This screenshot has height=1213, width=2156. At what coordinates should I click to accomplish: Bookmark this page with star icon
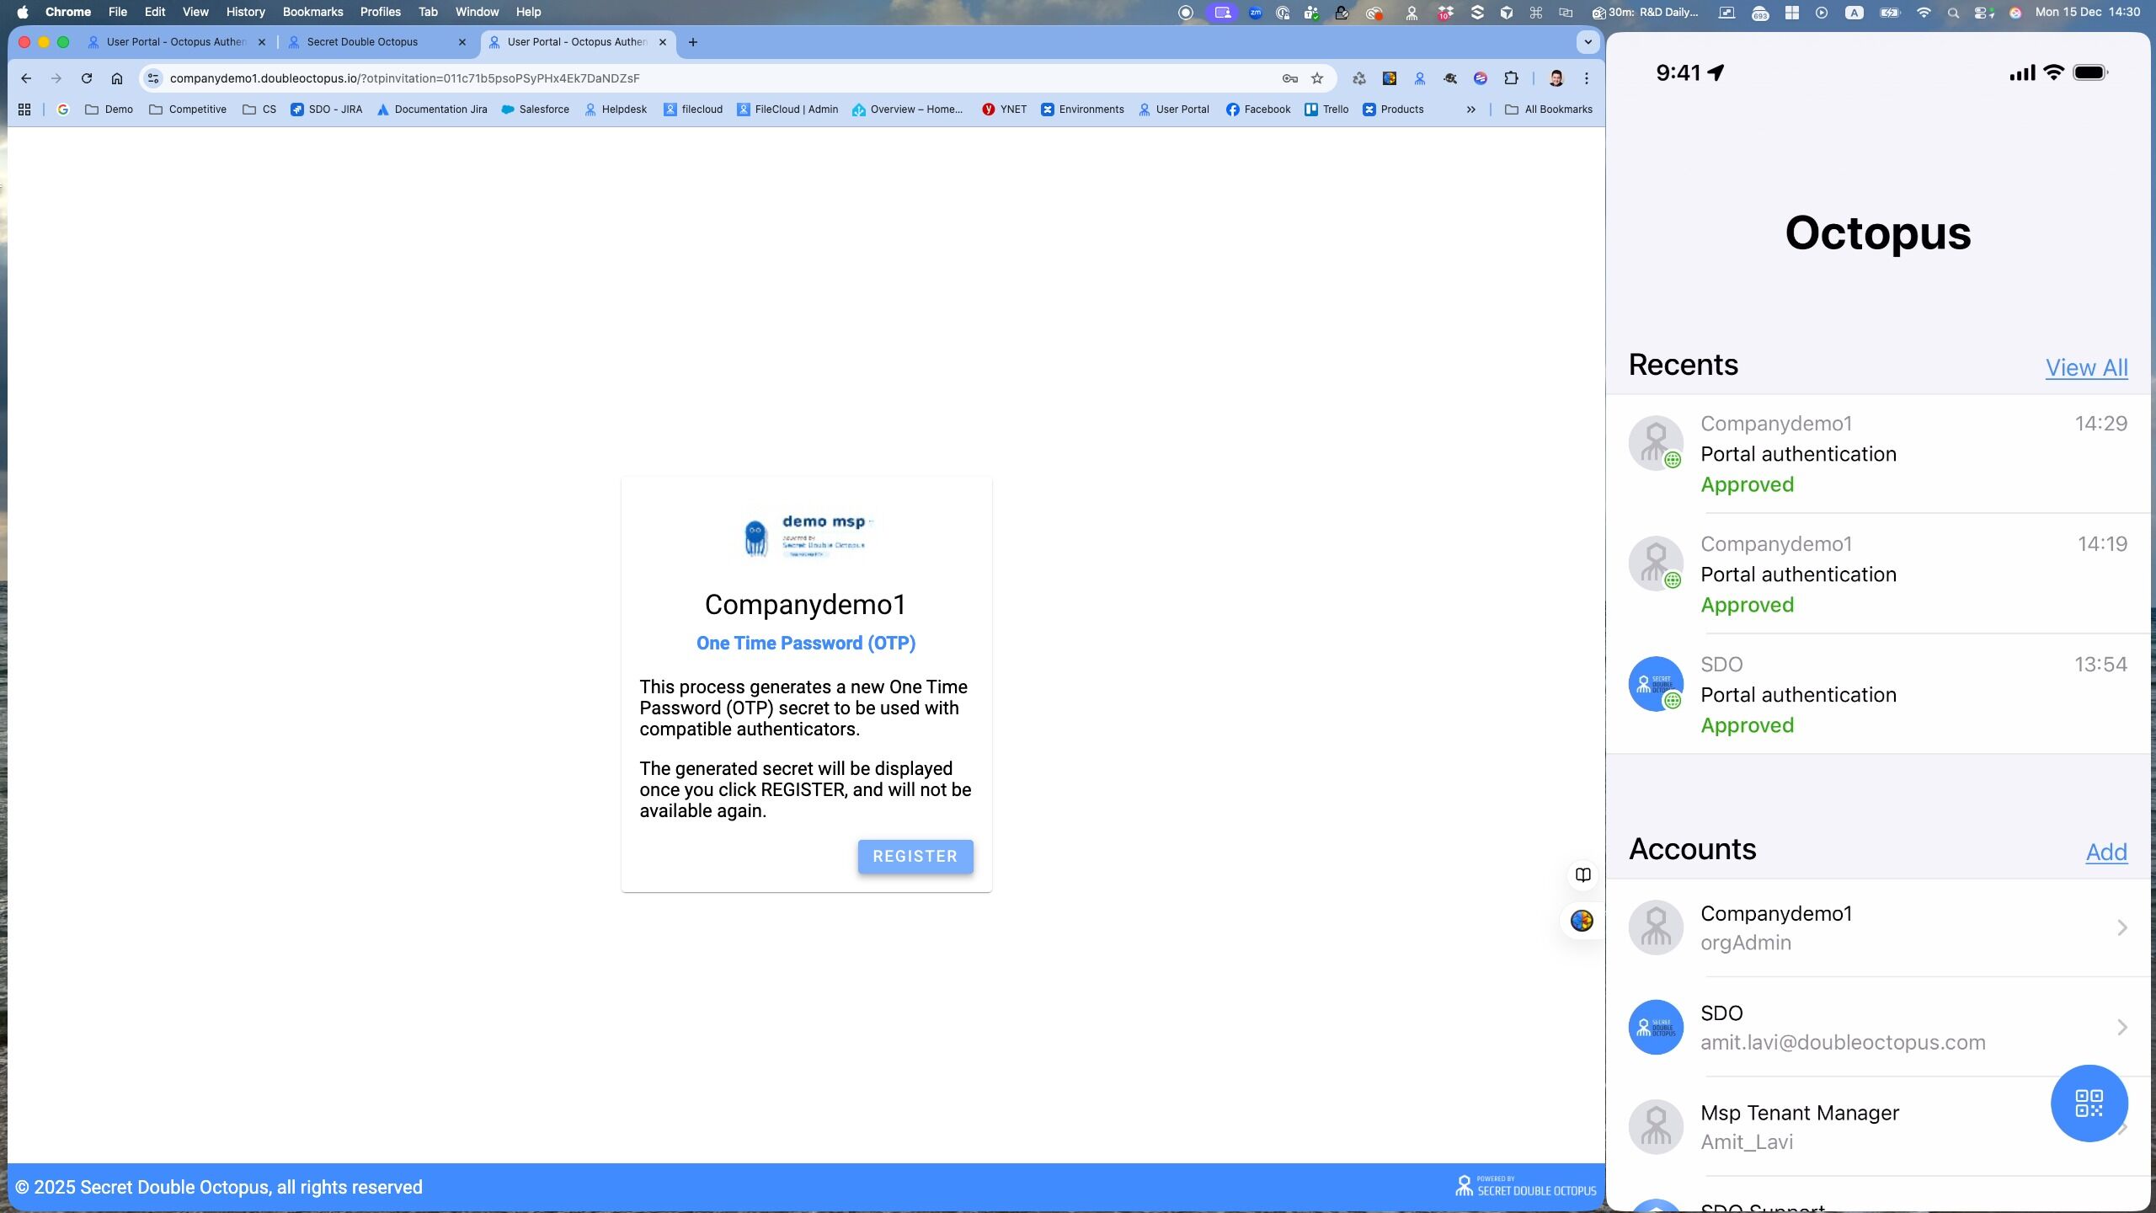click(1317, 78)
